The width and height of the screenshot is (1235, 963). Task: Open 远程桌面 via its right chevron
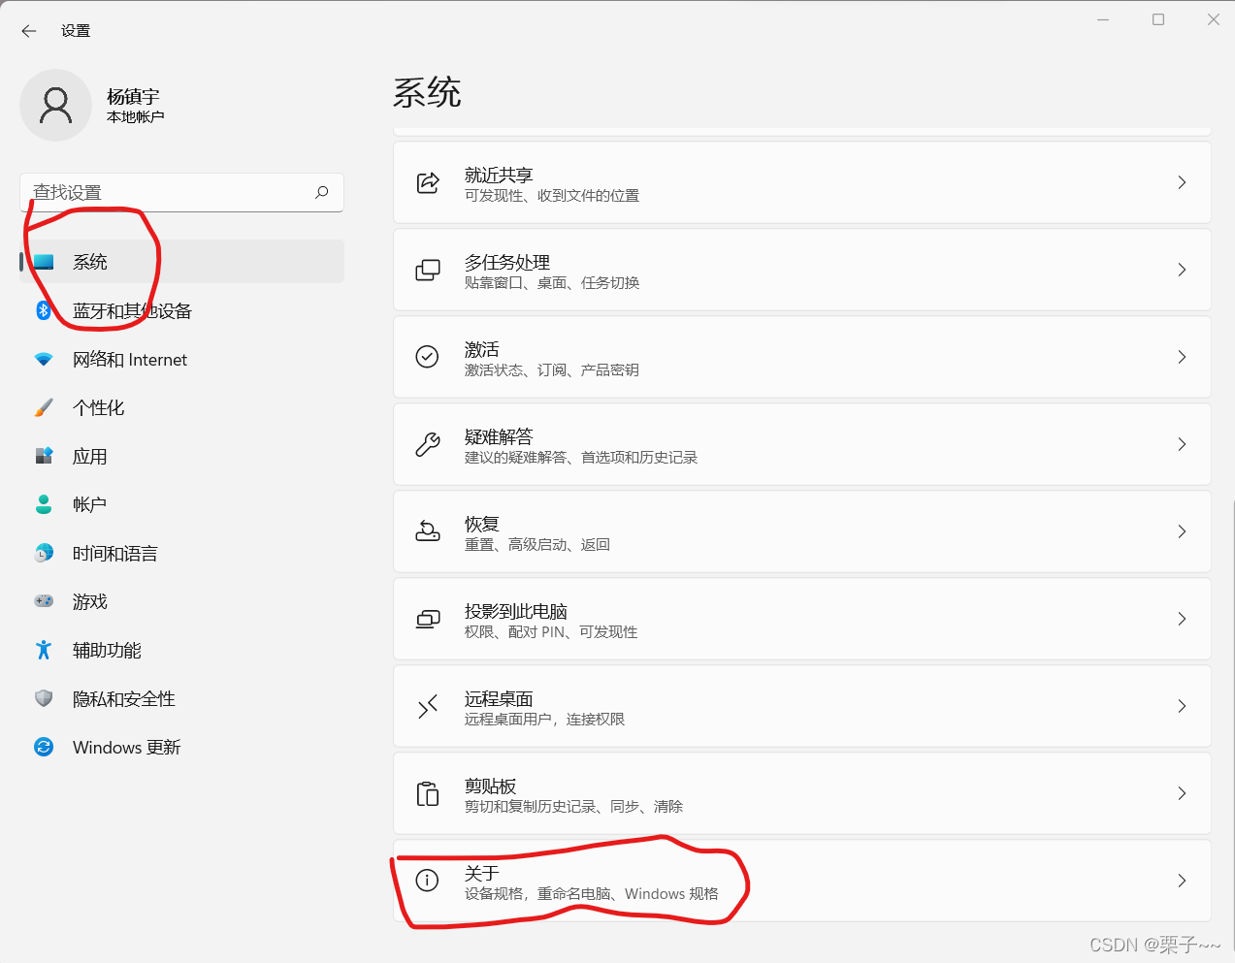[1182, 706]
